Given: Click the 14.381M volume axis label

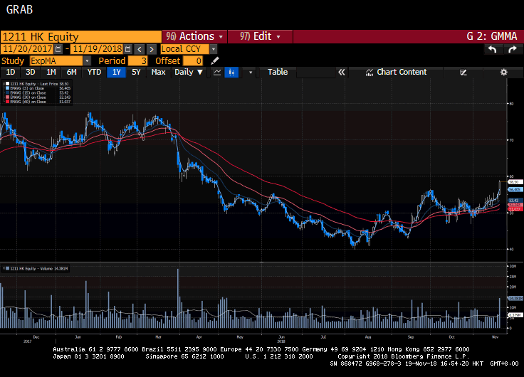Looking at the screenshot, I should pyautogui.click(x=515, y=298).
